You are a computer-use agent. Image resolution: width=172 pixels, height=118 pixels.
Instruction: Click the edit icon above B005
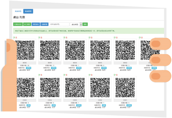[39, 38]
